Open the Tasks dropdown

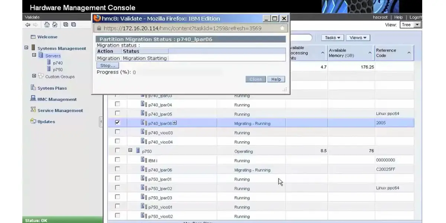pos(332,38)
